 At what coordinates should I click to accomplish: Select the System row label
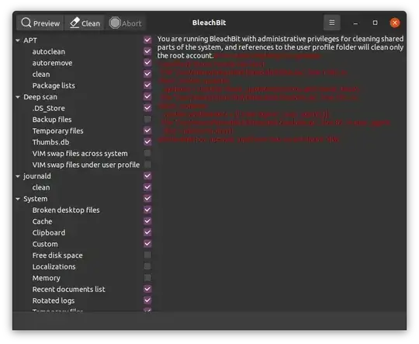(36, 199)
